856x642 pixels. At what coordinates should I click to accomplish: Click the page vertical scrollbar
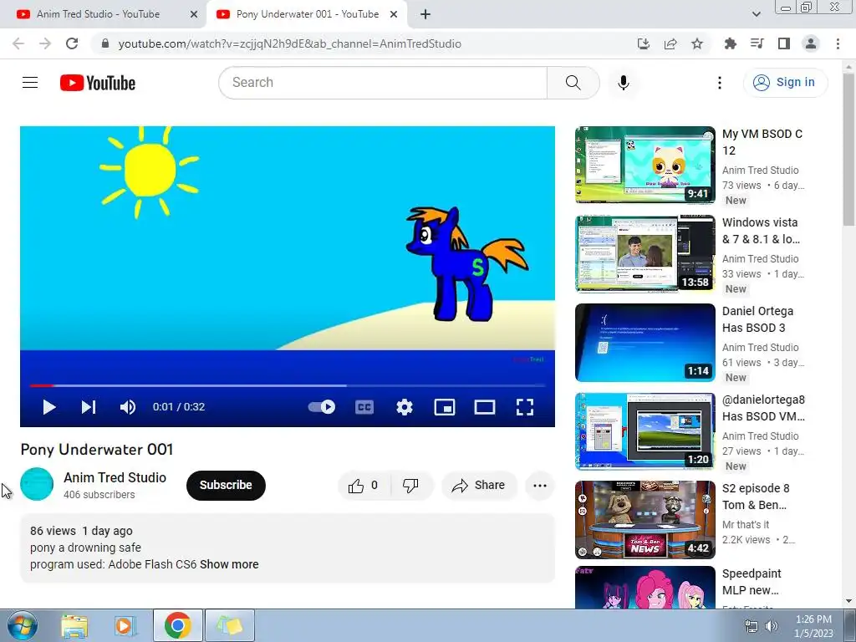coord(848,149)
